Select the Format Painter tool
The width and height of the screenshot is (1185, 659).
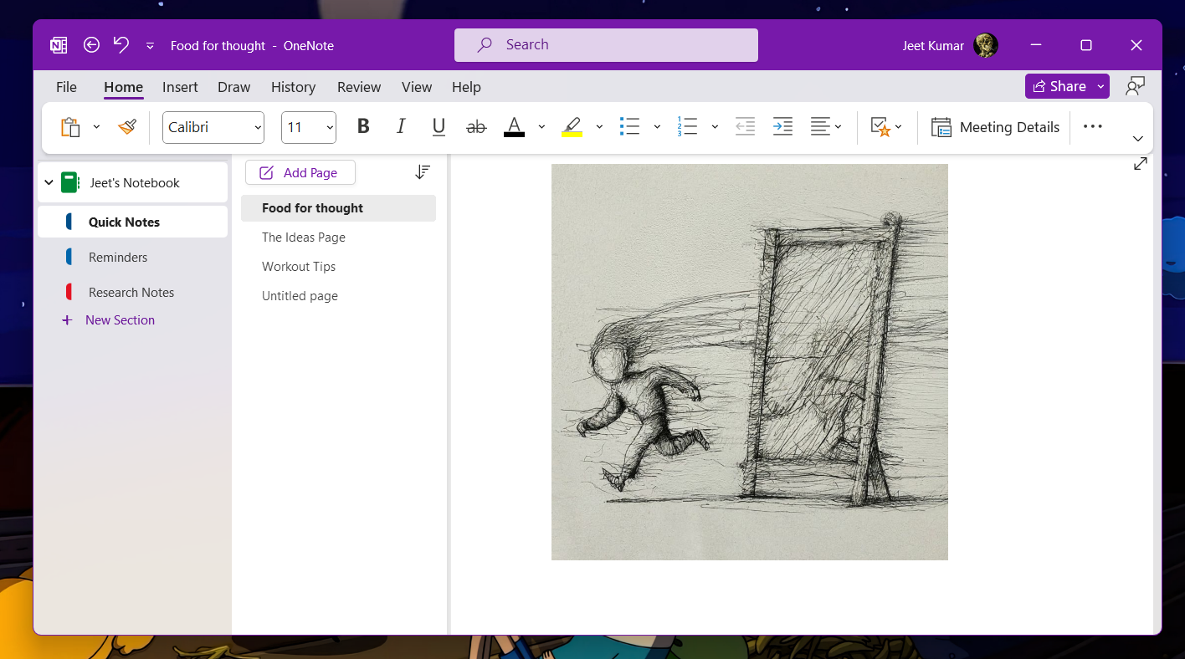coord(127,127)
